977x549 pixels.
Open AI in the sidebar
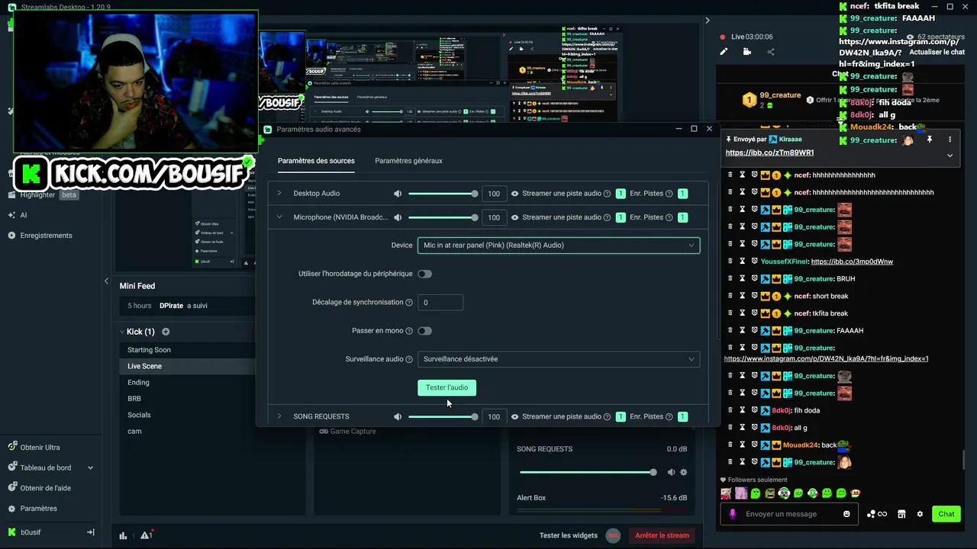coord(23,215)
